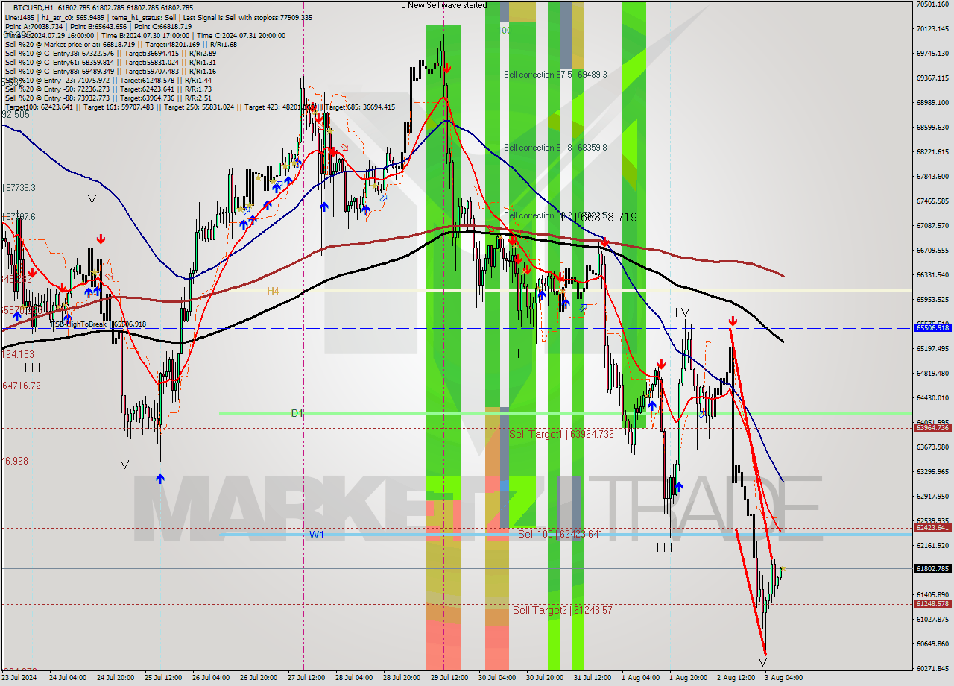954x686 pixels.
Task: Click the 'Point A:70038.734' info line
Action: pyautogui.click(x=98, y=26)
